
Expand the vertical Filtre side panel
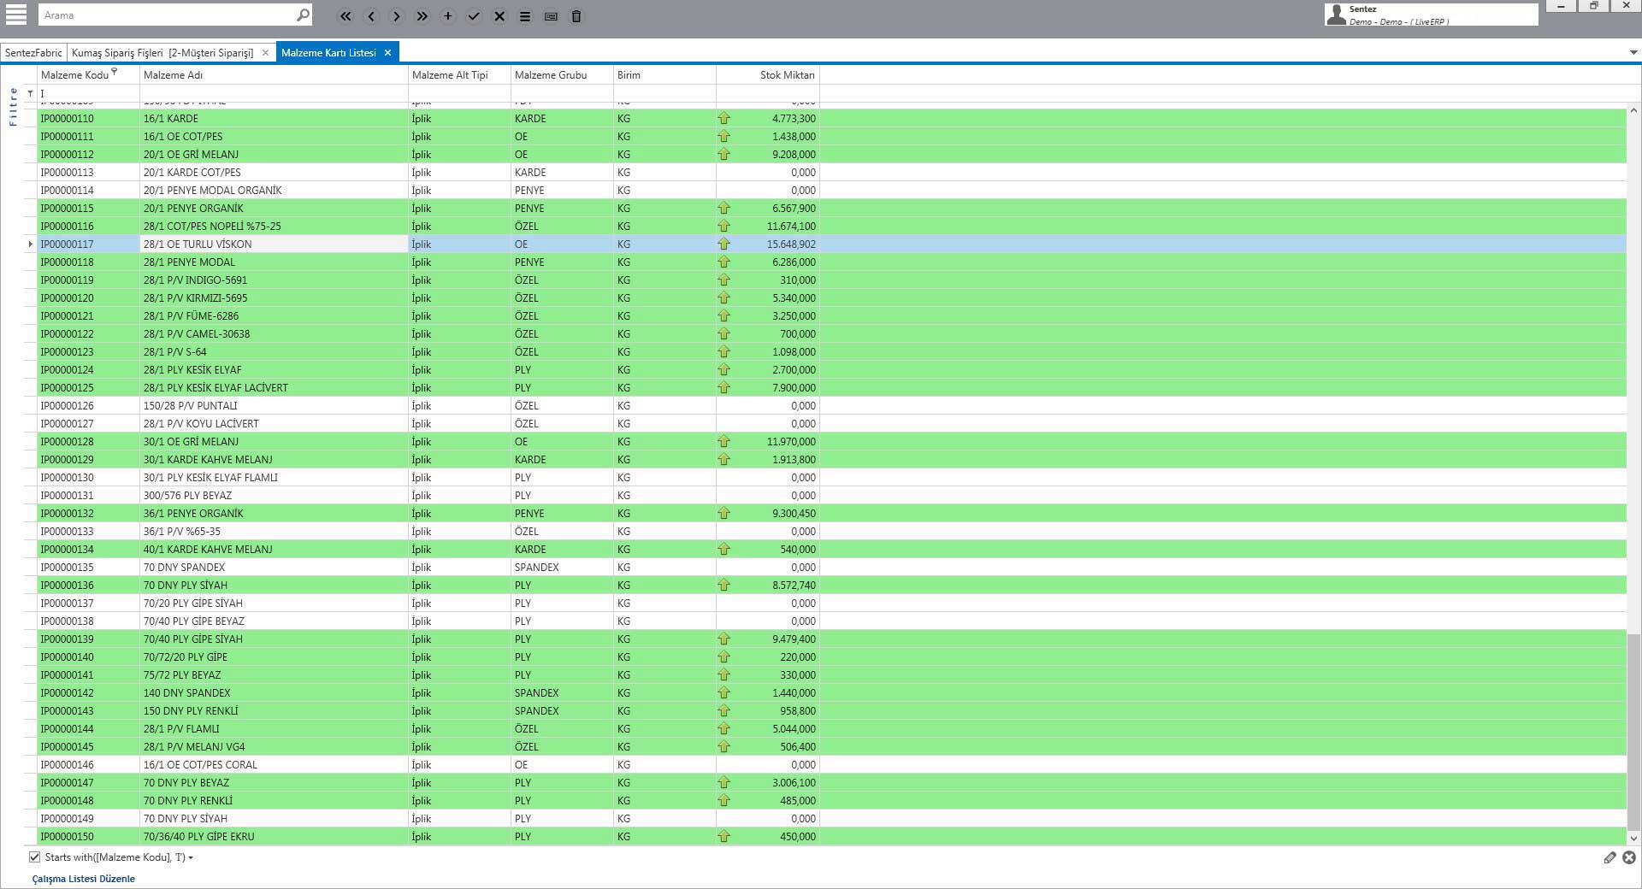(x=13, y=107)
